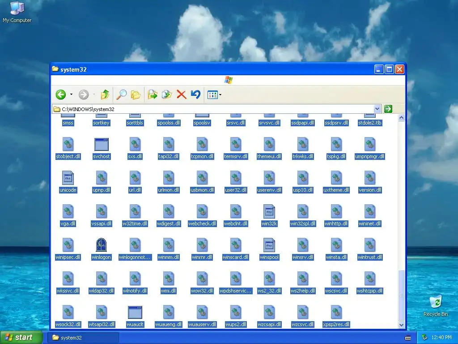The width and height of the screenshot is (458, 344).
Task: Click the keyboard icon on the taskbar
Action: (408, 338)
